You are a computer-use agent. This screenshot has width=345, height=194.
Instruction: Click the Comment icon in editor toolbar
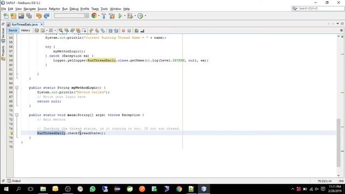136,31
